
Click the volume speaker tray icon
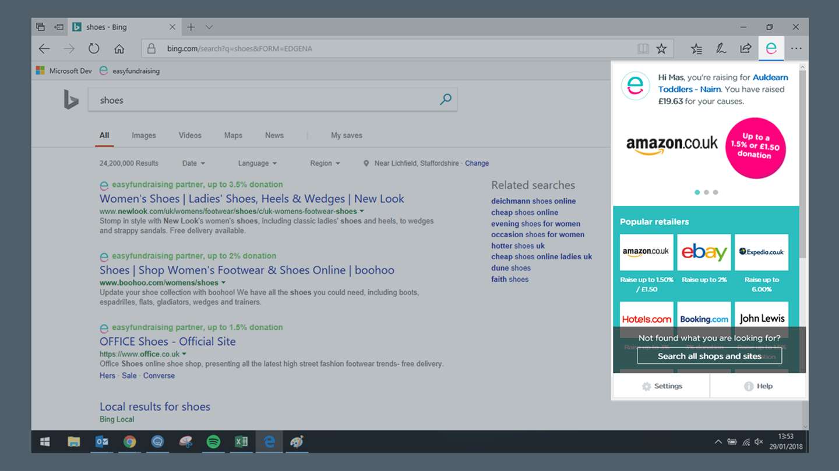(759, 442)
